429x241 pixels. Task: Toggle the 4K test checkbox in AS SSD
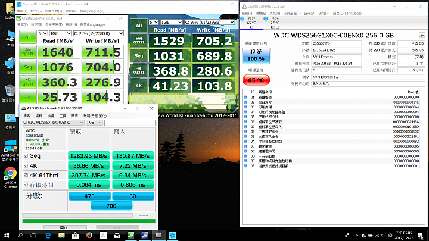click(26, 165)
